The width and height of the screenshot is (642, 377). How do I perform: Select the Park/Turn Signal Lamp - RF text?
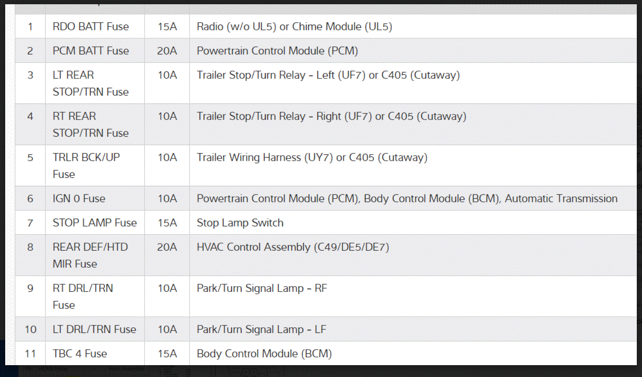(262, 288)
